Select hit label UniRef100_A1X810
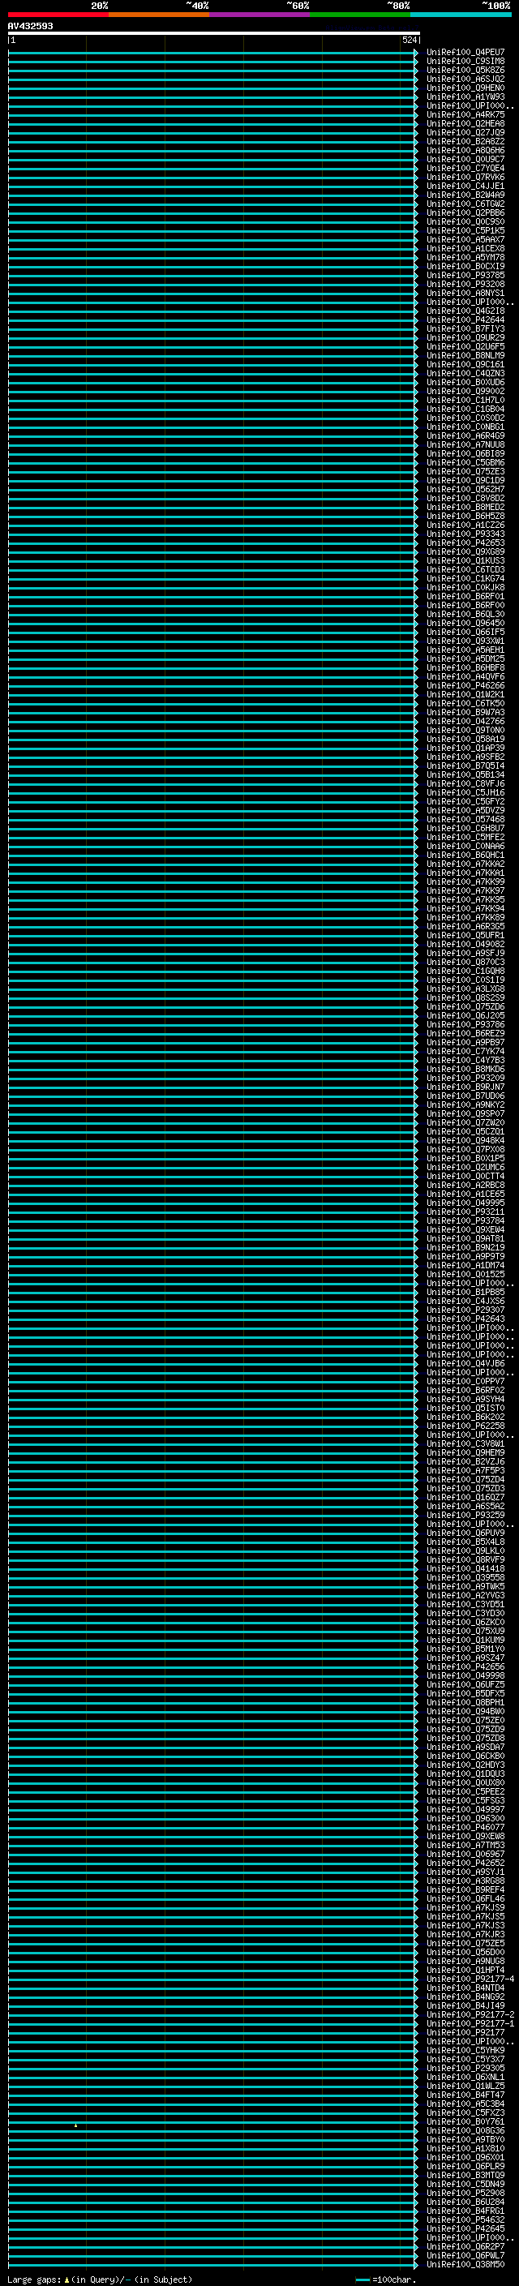 pos(465,2148)
